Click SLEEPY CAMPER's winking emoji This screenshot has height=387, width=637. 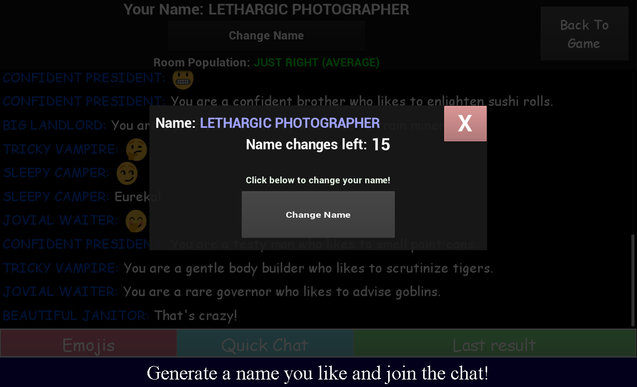click(127, 173)
